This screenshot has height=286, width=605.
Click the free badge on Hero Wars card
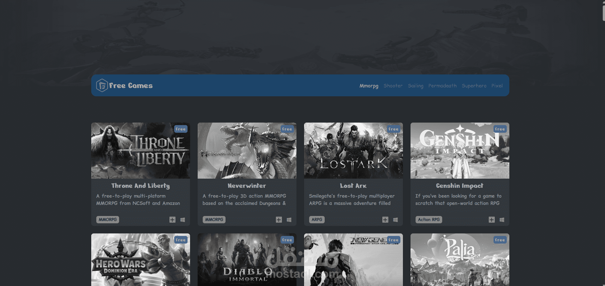click(x=181, y=240)
